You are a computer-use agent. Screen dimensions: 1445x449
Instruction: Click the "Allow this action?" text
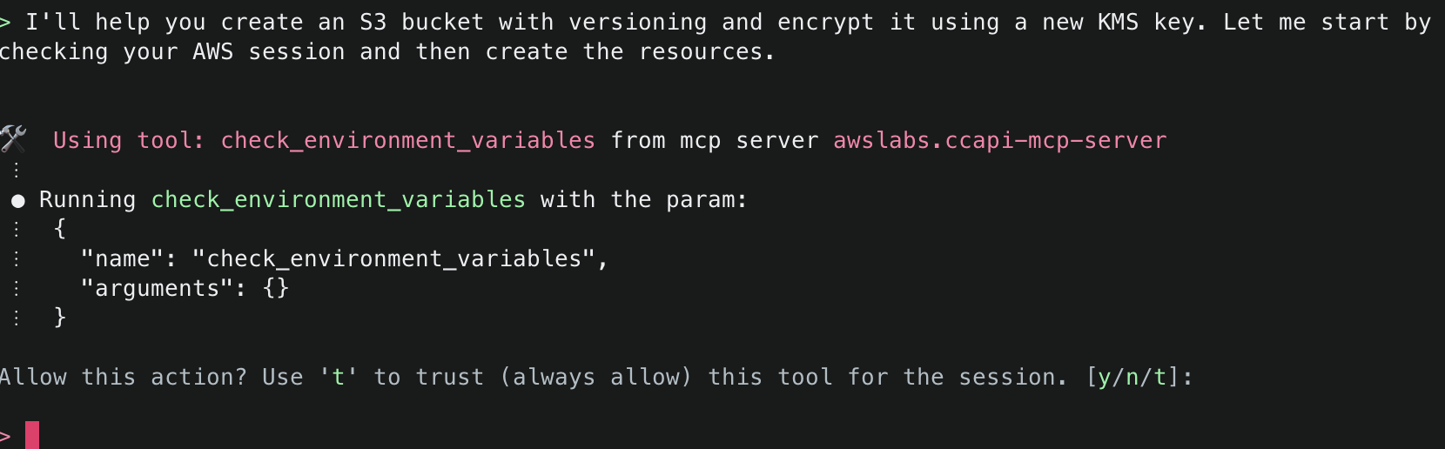tap(124, 378)
